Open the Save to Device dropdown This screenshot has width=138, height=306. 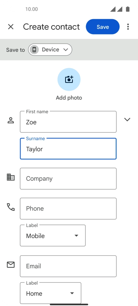[50, 49]
